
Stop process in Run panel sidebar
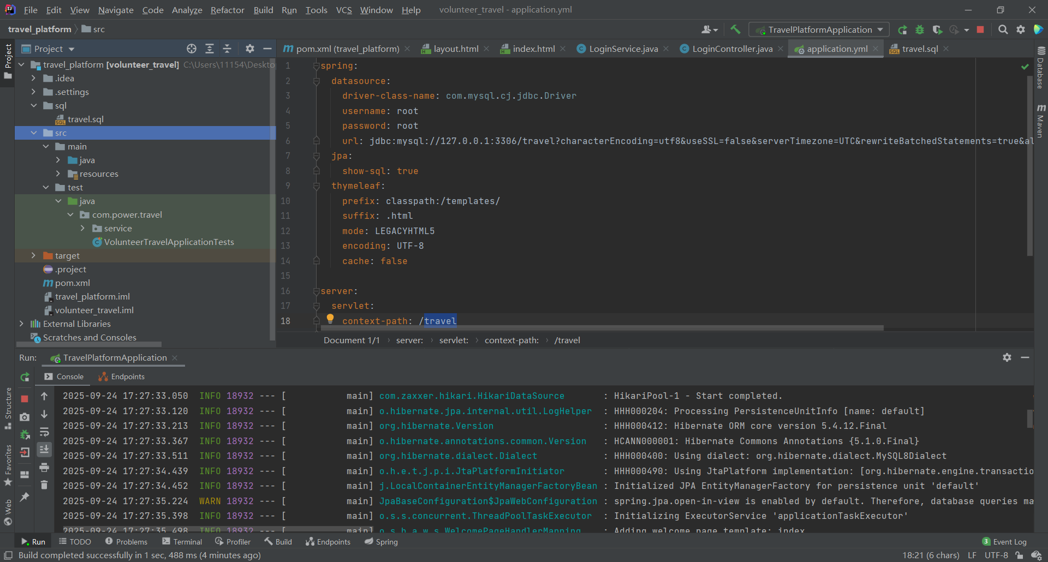pos(25,399)
